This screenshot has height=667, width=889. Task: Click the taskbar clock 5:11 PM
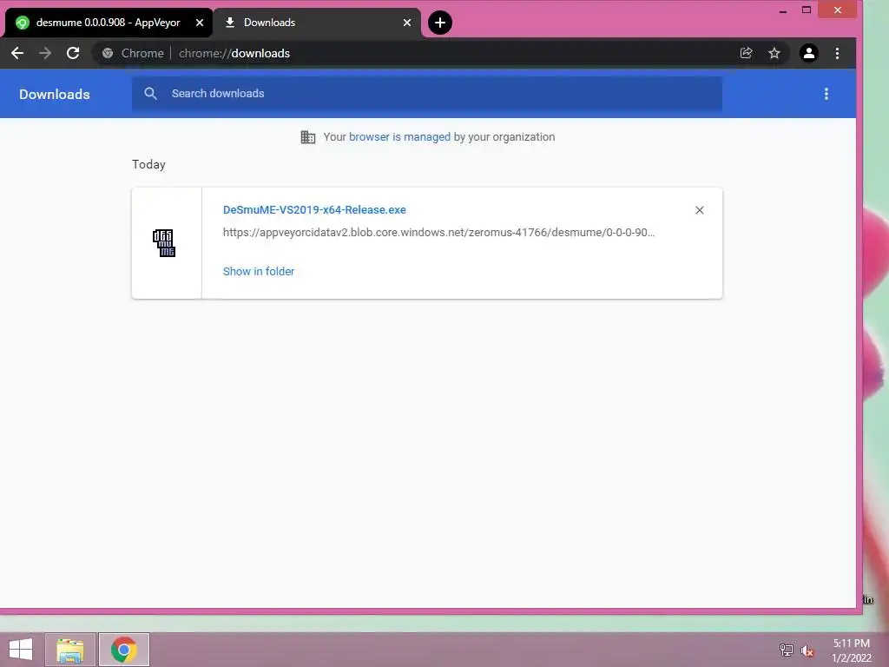851,644
